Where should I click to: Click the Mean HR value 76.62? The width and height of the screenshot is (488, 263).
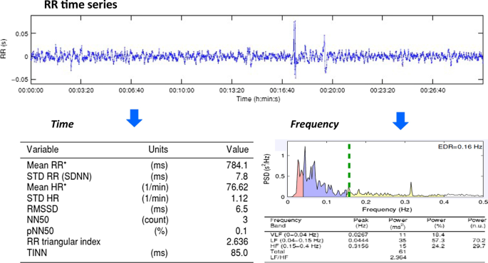(x=237, y=187)
